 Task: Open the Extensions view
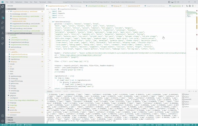3,28
